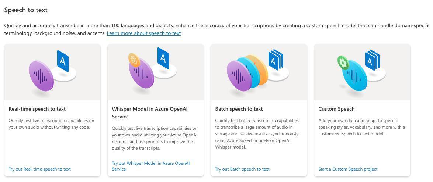Click the orange OpenAI badge on the Whisper illustration
This screenshot has width=433, height=182.
coord(134,60)
